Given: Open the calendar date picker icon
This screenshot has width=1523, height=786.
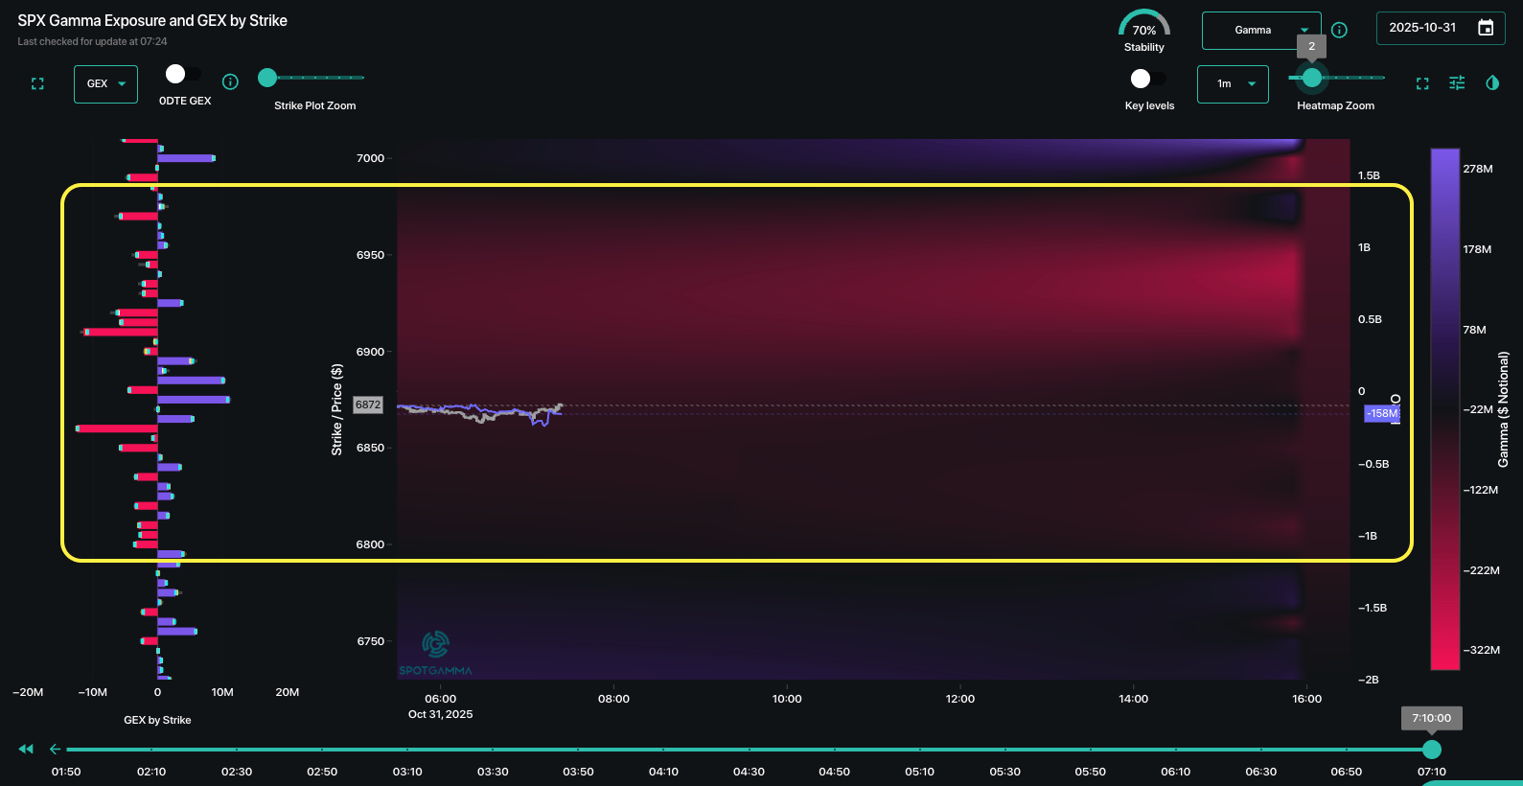Looking at the screenshot, I should point(1486,28).
